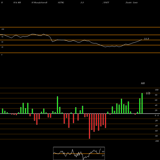Click the 0 label below the RSI chart
160x160 pixels.
coord(2,55)
